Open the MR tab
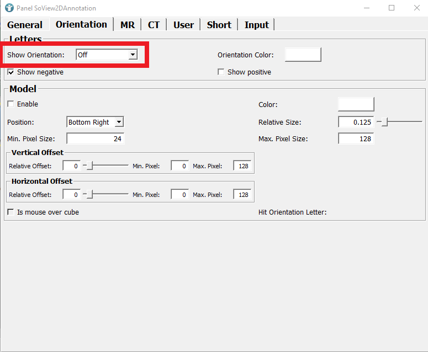Viewport: 428px width, 352px height. [128, 25]
